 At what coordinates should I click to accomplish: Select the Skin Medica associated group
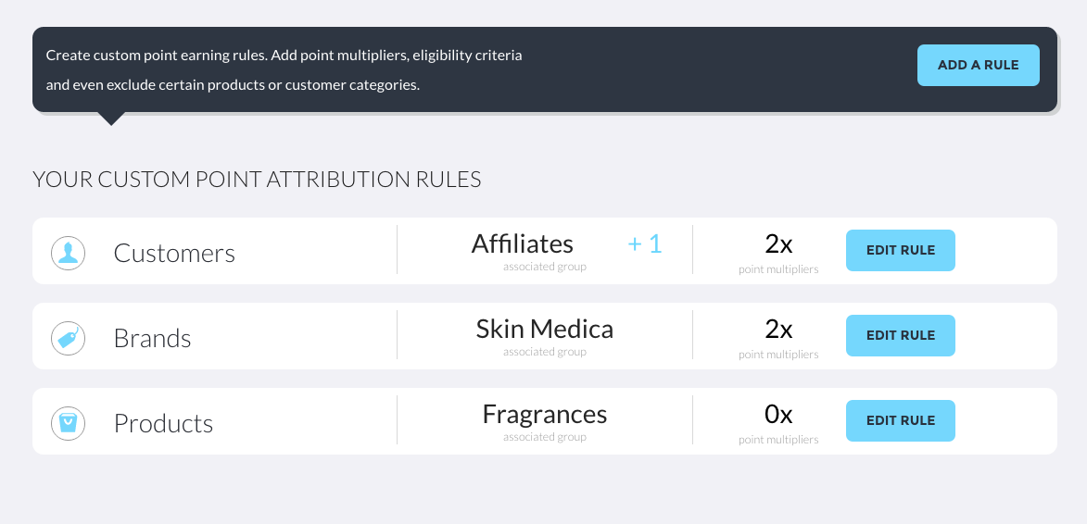[545, 329]
